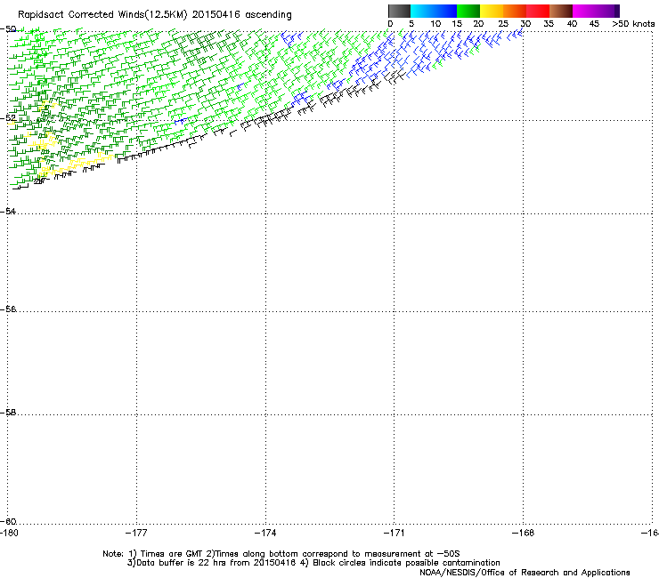Select the cyan 5-10 knots legend color
659x578 pixels.
point(422,11)
